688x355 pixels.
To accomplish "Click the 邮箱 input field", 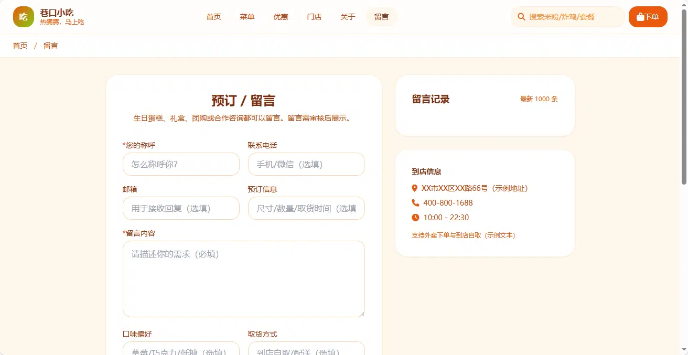I will pyautogui.click(x=181, y=208).
